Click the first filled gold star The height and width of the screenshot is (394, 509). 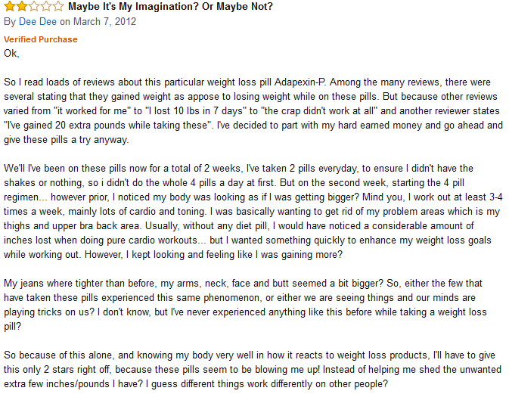point(10,6)
